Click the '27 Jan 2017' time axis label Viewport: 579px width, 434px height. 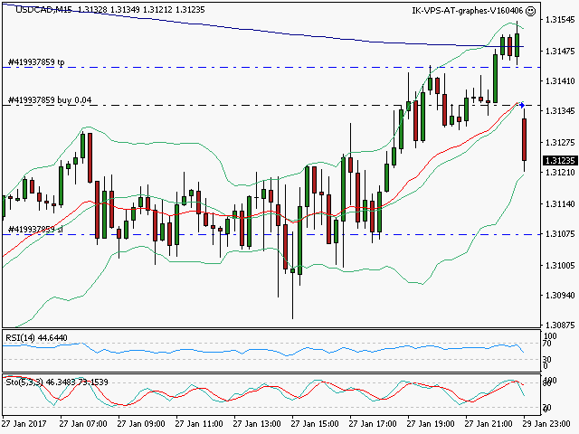coord(24,423)
